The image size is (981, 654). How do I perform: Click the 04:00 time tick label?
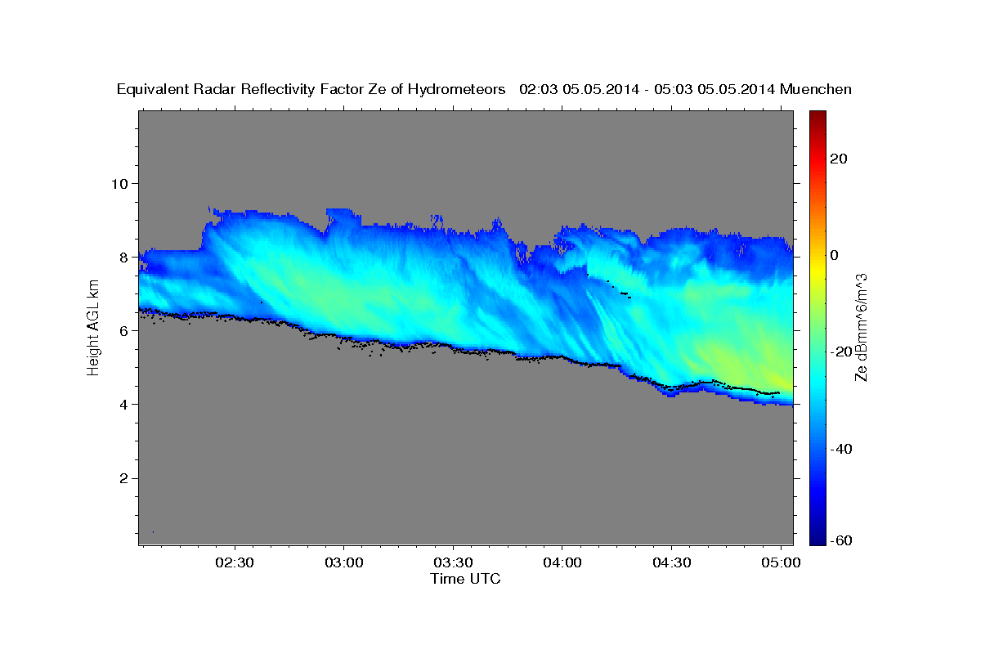coord(562,563)
